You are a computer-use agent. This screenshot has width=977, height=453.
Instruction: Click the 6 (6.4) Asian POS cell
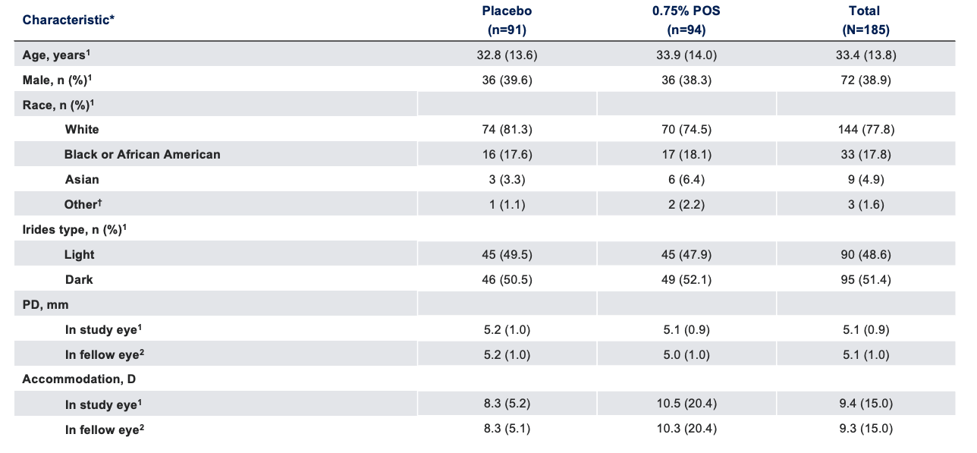click(x=686, y=179)
